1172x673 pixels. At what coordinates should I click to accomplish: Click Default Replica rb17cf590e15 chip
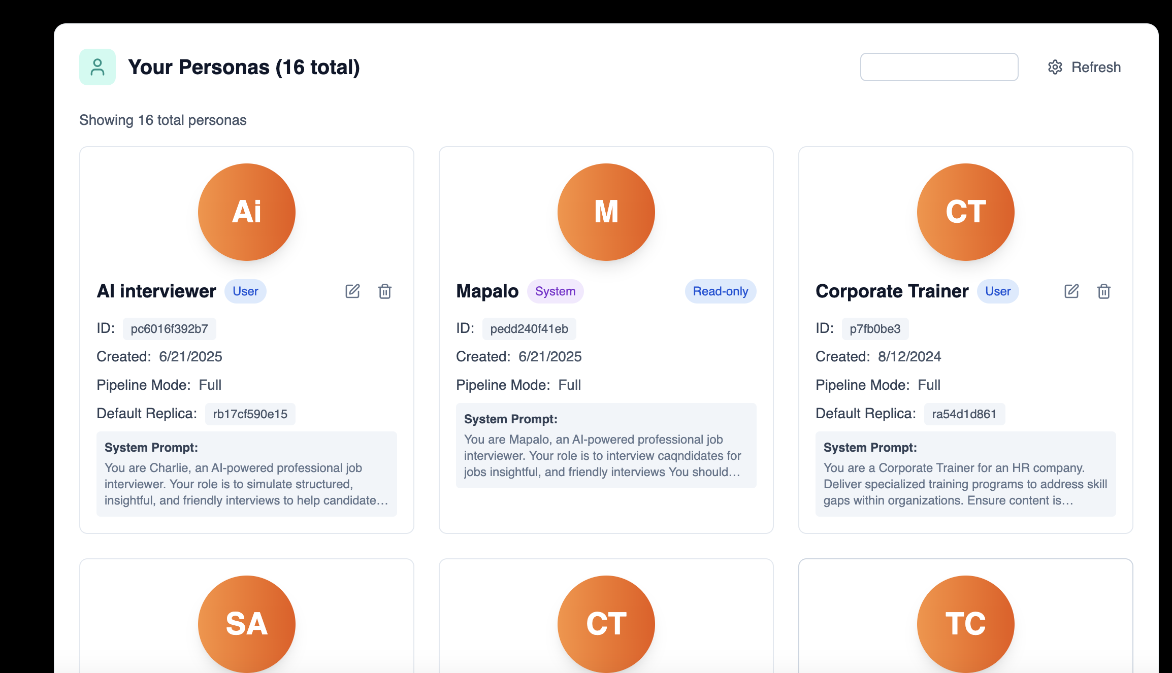250,414
